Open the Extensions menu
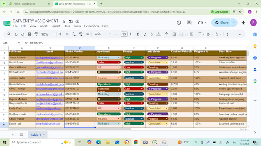Viewport: 261px width, 146px height. (x=91, y=26)
